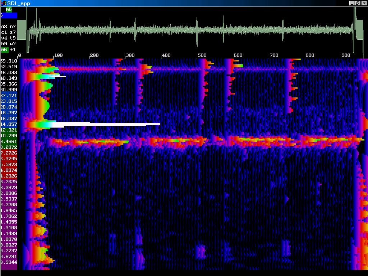Jump to the 200 time axis marker

(93, 55)
